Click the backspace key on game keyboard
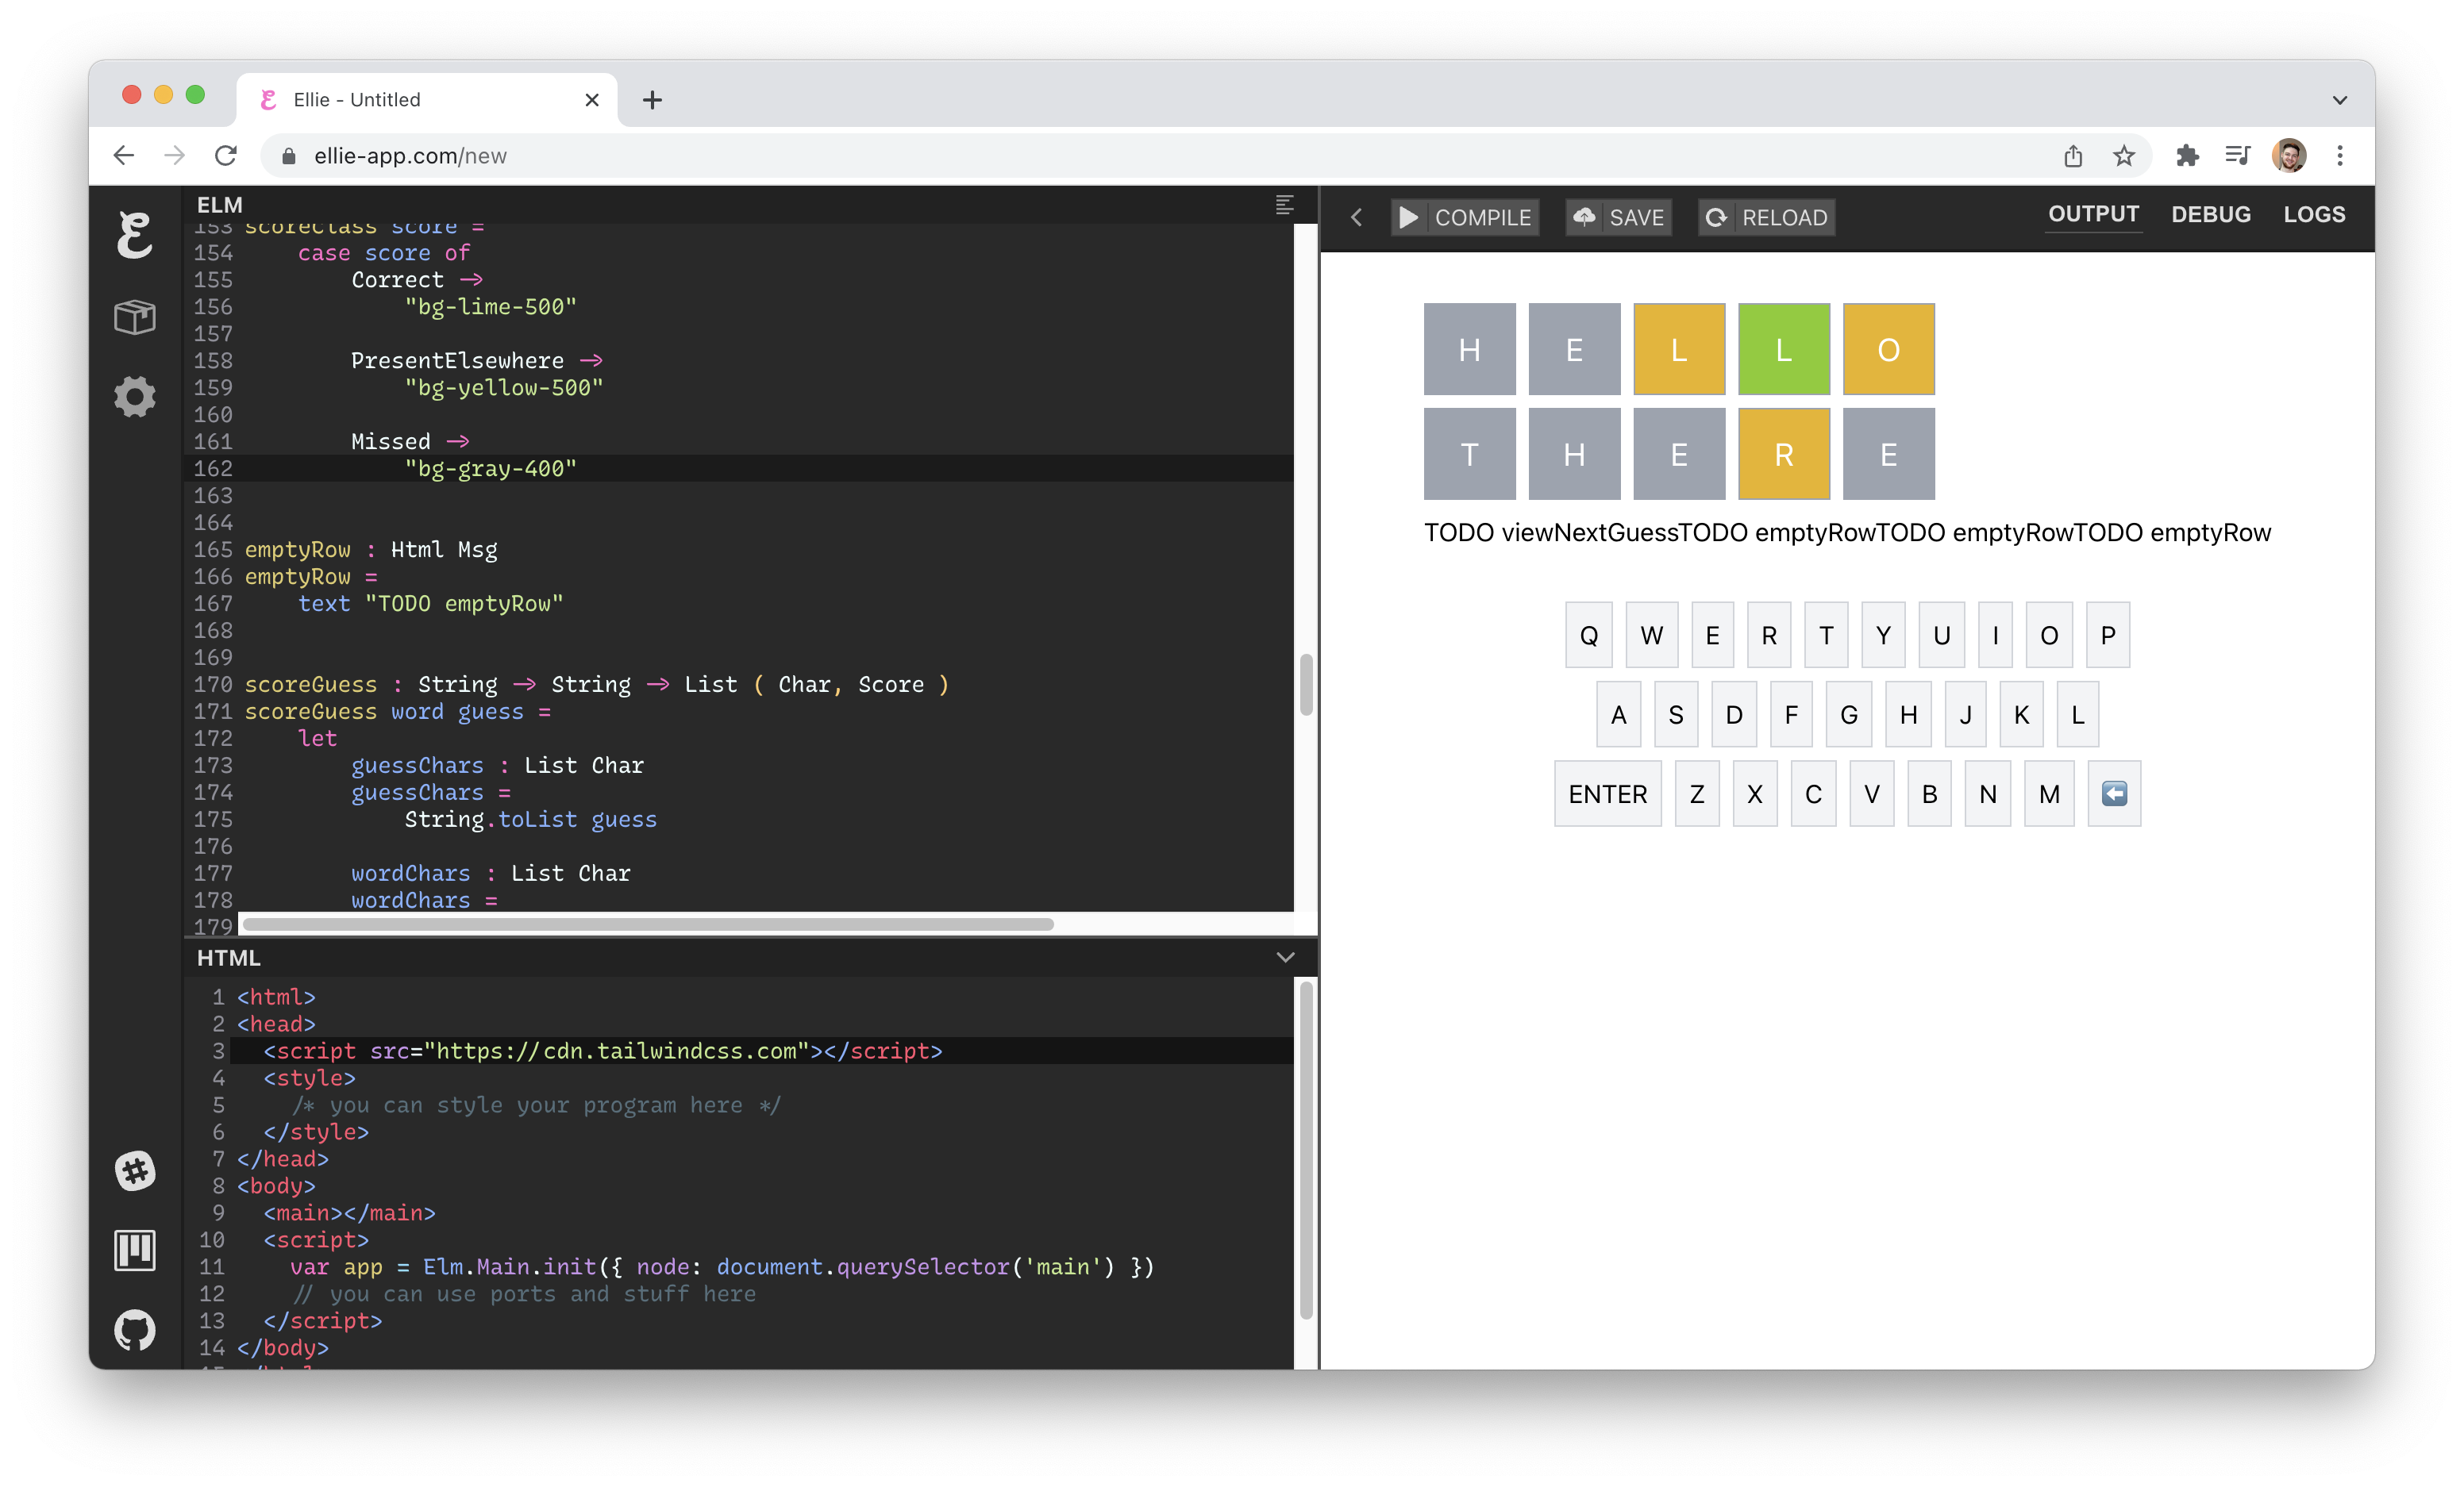The width and height of the screenshot is (2464, 1487). coord(2114,793)
